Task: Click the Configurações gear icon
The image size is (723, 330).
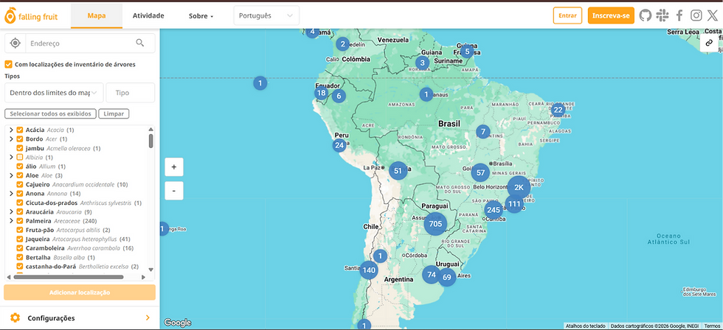Action: tap(15, 318)
